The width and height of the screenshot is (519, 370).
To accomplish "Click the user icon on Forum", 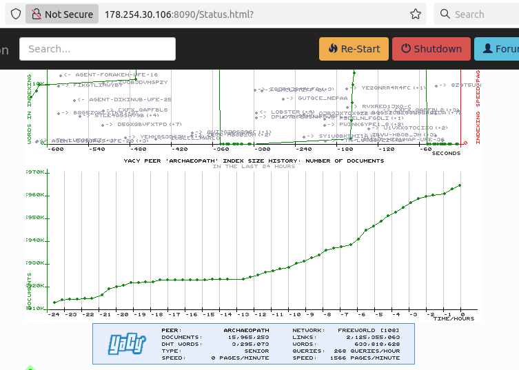I will pyautogui.click(x=487, y=48).
